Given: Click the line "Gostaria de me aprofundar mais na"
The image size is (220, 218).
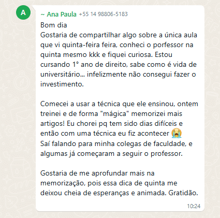Looking at the screenshot, I should 97,173.
